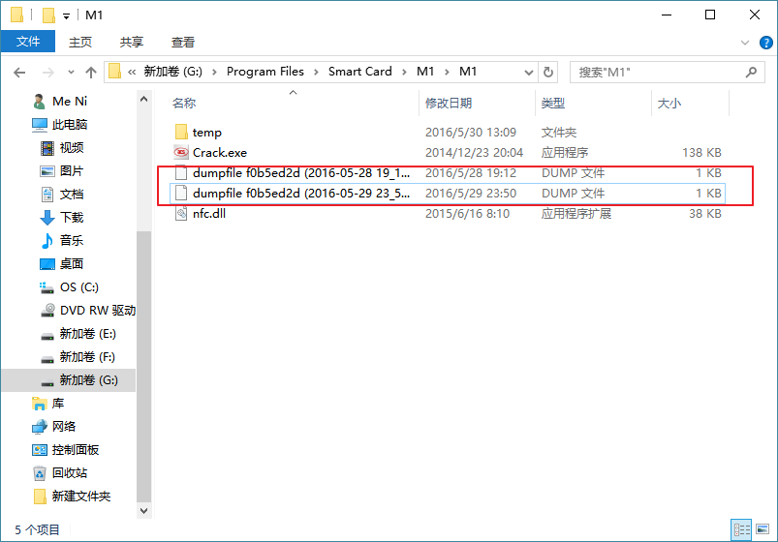Click the Help question mark icon
Screen dimensions: 778x542
tap(762, 43)
